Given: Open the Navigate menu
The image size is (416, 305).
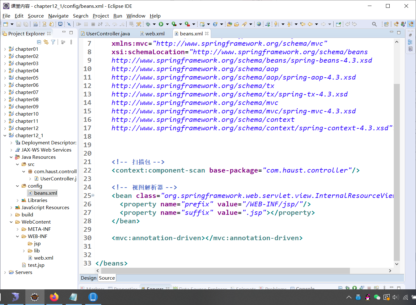Looking at the screenshot, I should click(58, 16).
